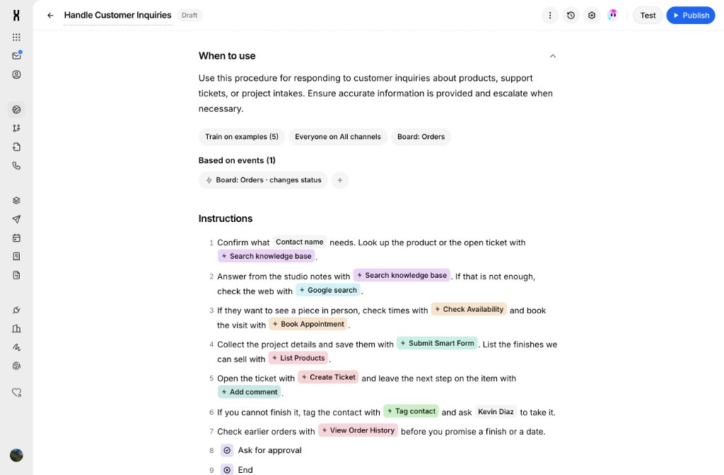Open Board: Orders chip
This screenshot has height=475, width=724.
[x=421, y=136]
